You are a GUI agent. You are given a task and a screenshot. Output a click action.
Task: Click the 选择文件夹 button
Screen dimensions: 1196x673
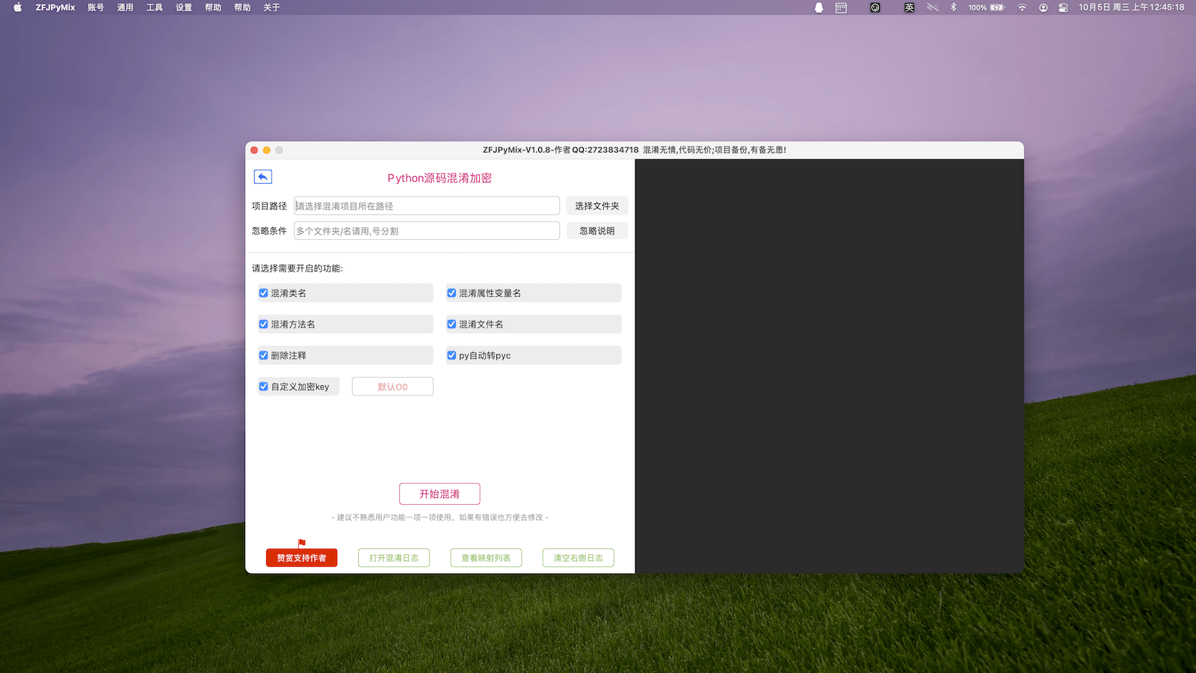[597, 206]
